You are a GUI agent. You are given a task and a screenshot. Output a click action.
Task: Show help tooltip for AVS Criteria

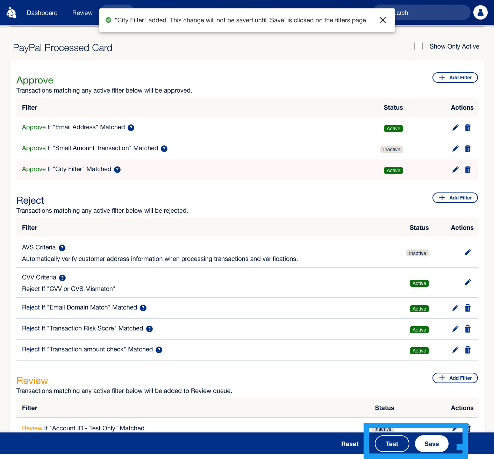point(62,248)
